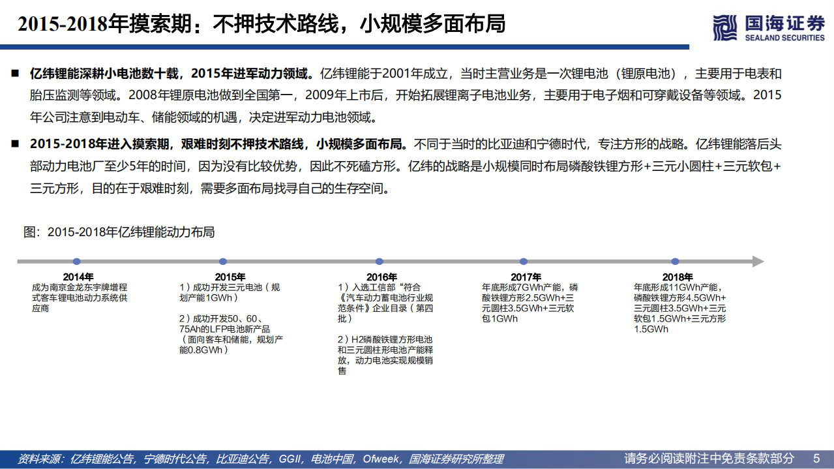Click the timeline dot above 2014年
The height and width of the screenshot is (469, 834).
click(78, 260)
